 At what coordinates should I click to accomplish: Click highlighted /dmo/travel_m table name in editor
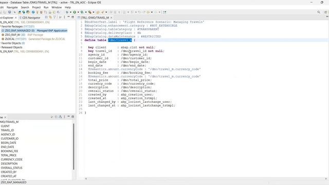click(x=120, y=40)
